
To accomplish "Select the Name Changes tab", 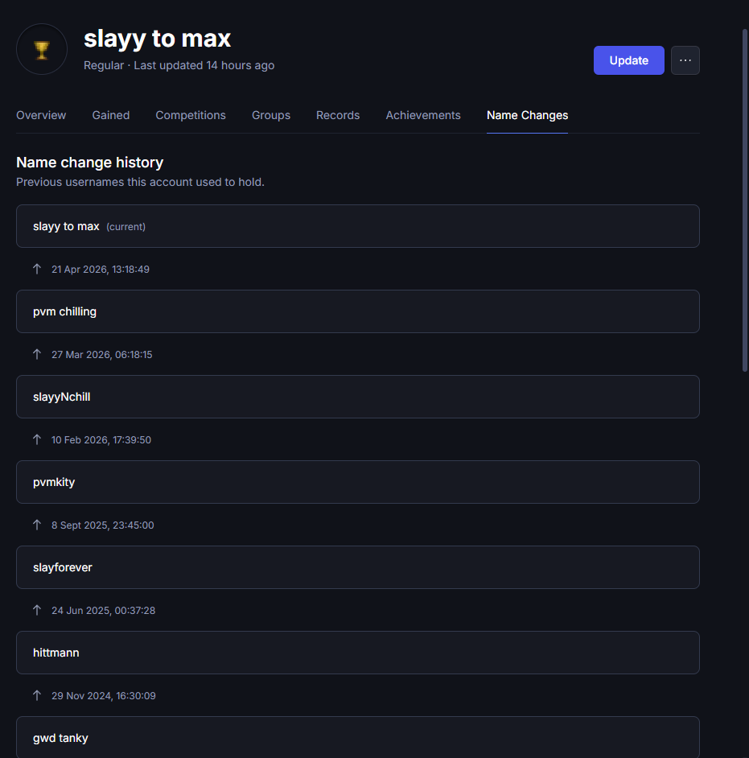I will (x=527, y=115).
